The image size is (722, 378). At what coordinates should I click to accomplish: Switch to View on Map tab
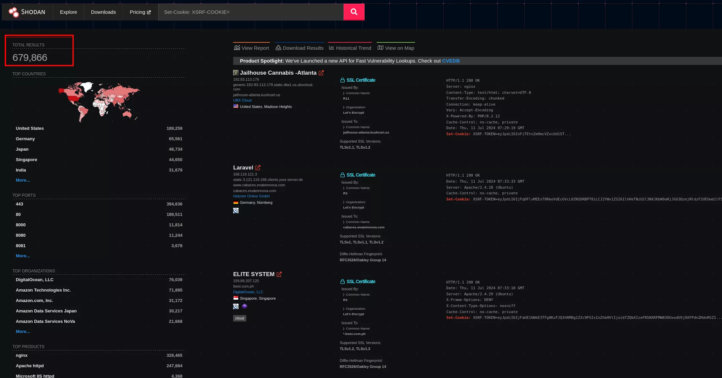coord(396,47)
